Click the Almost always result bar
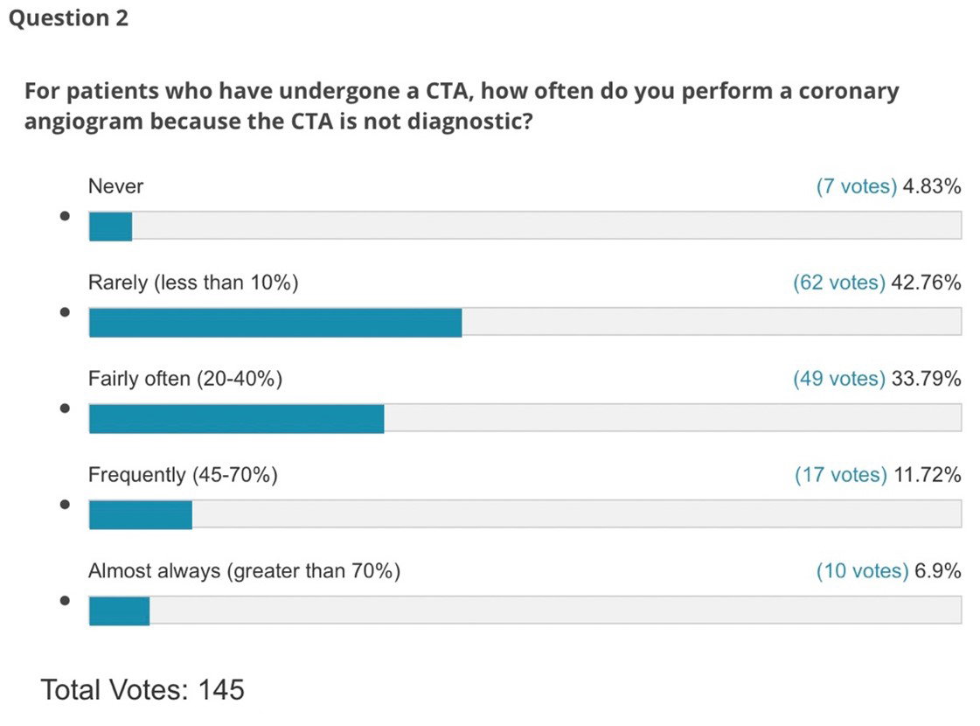The height and width of the screenshot is (726, 980). (x=525, y=611)
